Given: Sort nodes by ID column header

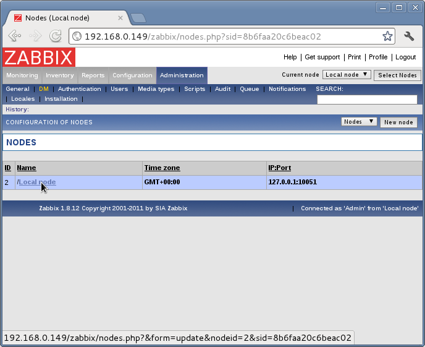Looking at the screenshot, I should pyautogui.click(x=7, y=168).
